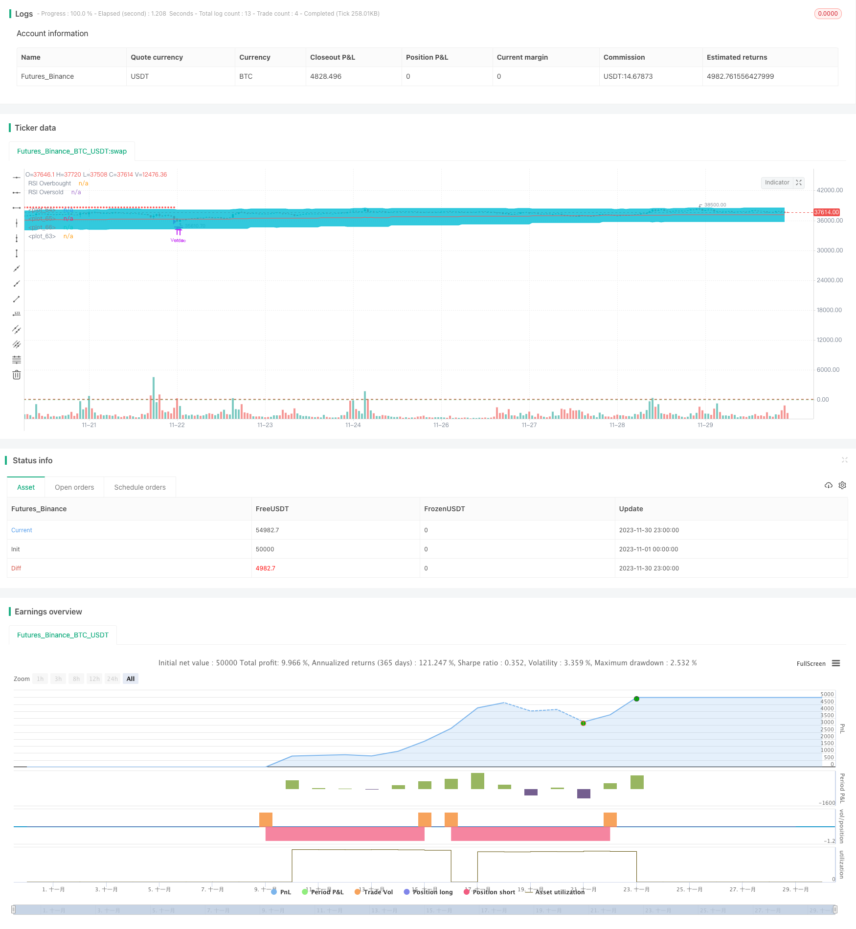Click the FullScreen button
The height and width of the screenshot is (929, 856).
(811, 663)
